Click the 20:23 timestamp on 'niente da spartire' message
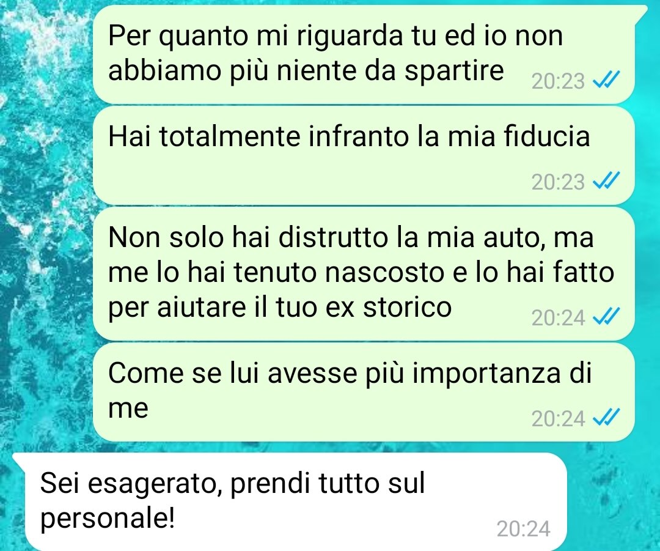Image resolution: width=660 pixels, height=551 pixels. [558, 81]
